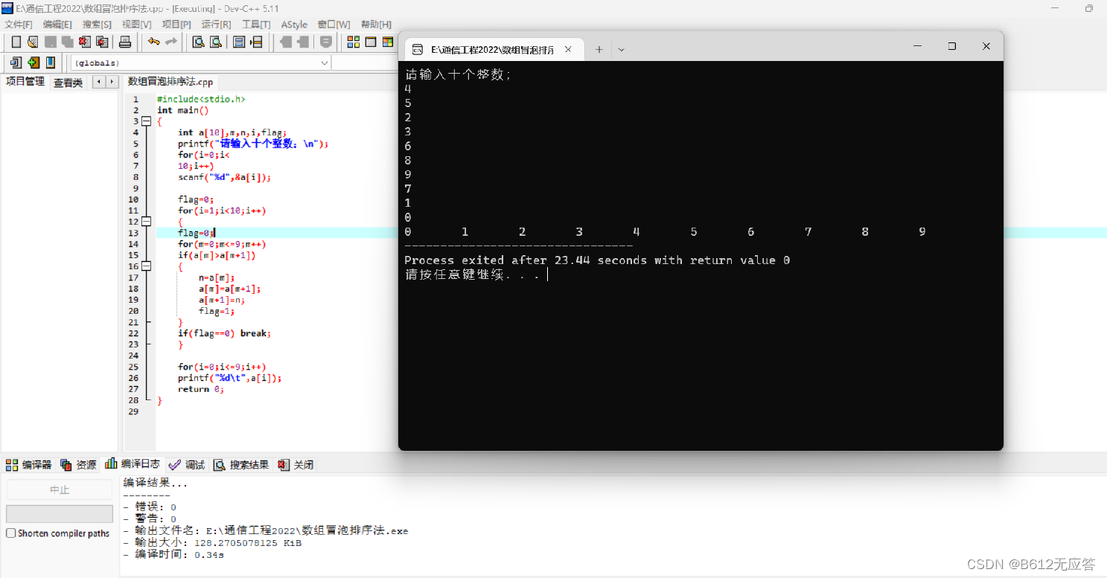
Task: Click the Goto line toolbar icon
Action: pyautogui.click(x=256, y=42)
